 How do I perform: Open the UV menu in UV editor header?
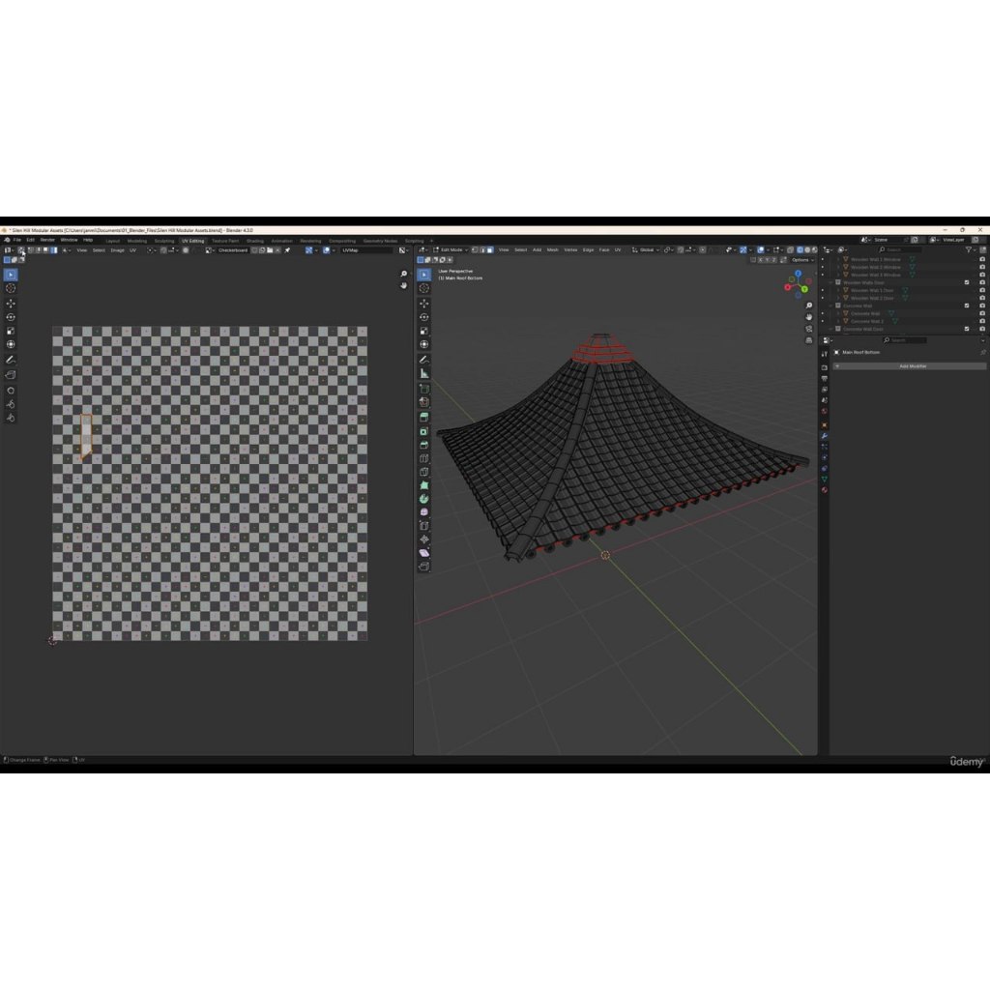132,250
